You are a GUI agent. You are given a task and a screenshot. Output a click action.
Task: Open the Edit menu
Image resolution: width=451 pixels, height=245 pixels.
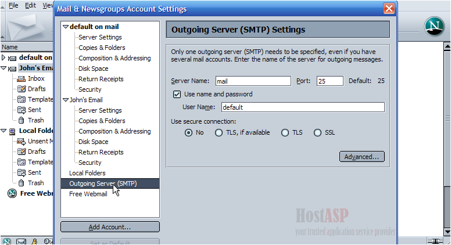coord(30,5)
